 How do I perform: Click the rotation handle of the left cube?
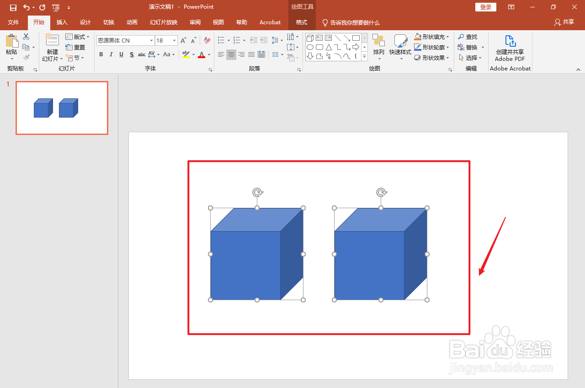click(x=257, y=192)
